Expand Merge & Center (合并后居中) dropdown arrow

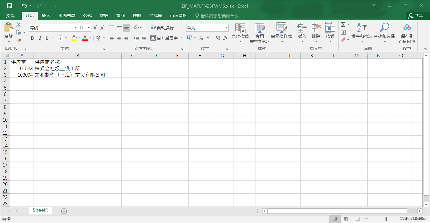(x=181, y=38)
